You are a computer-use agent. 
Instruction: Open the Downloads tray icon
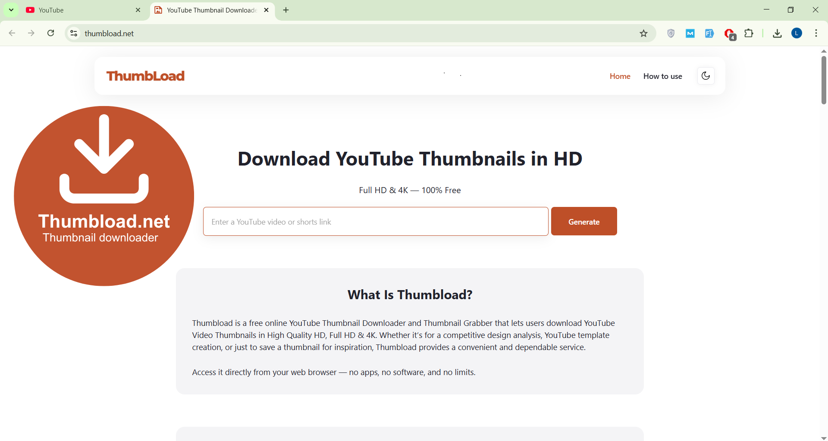pyautogui.click(x=777, y=33)
